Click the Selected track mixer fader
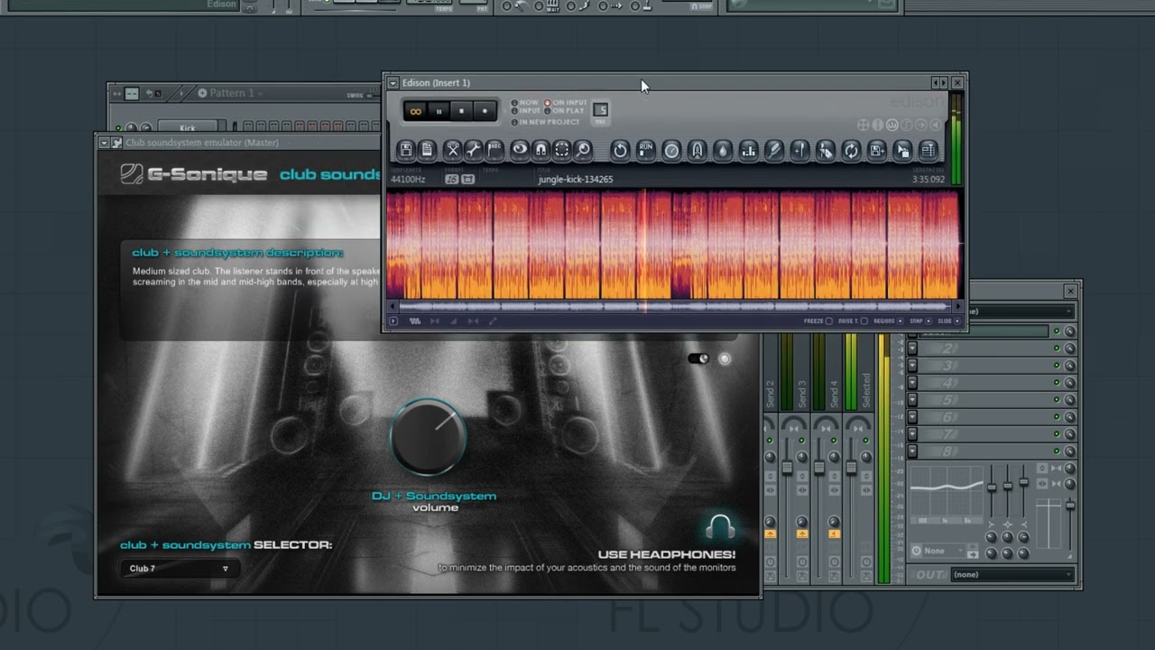This screenshot has width=1155, height=650. [x=851, y=468]
